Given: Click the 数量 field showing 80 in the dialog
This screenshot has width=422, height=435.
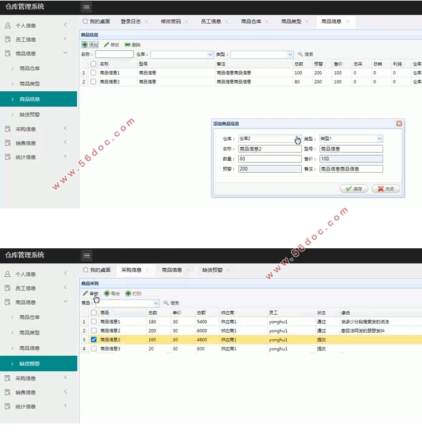Looking at the screenshot, I should (x=270, y=159).
